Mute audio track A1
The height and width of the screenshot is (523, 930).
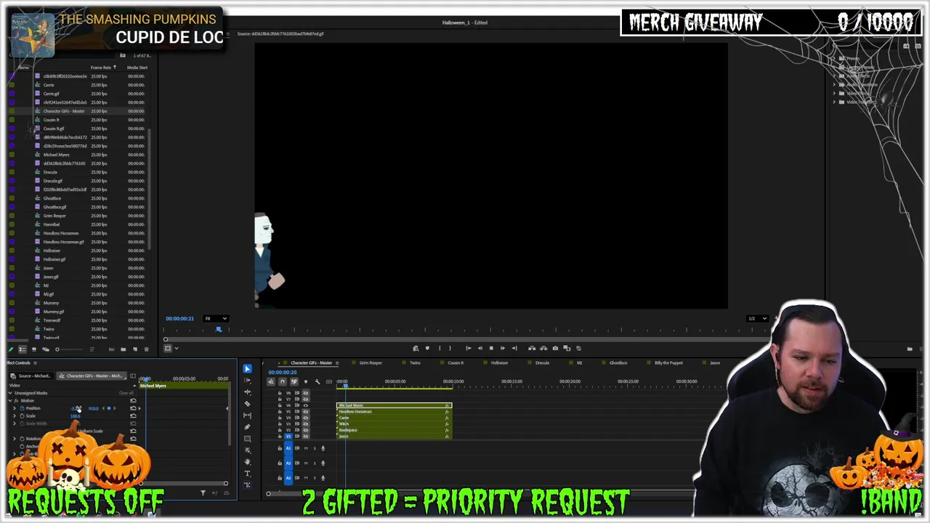click(x=305, y=448)
